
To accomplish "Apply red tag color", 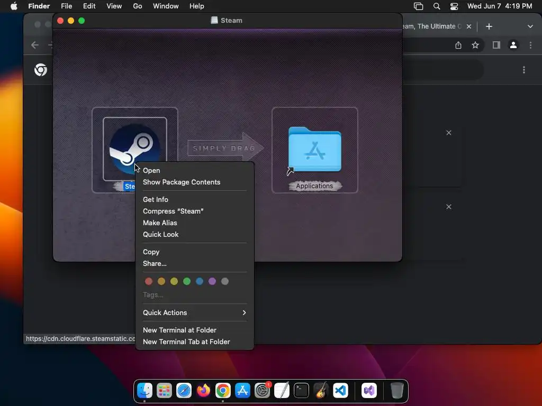I will click(149, 281).
